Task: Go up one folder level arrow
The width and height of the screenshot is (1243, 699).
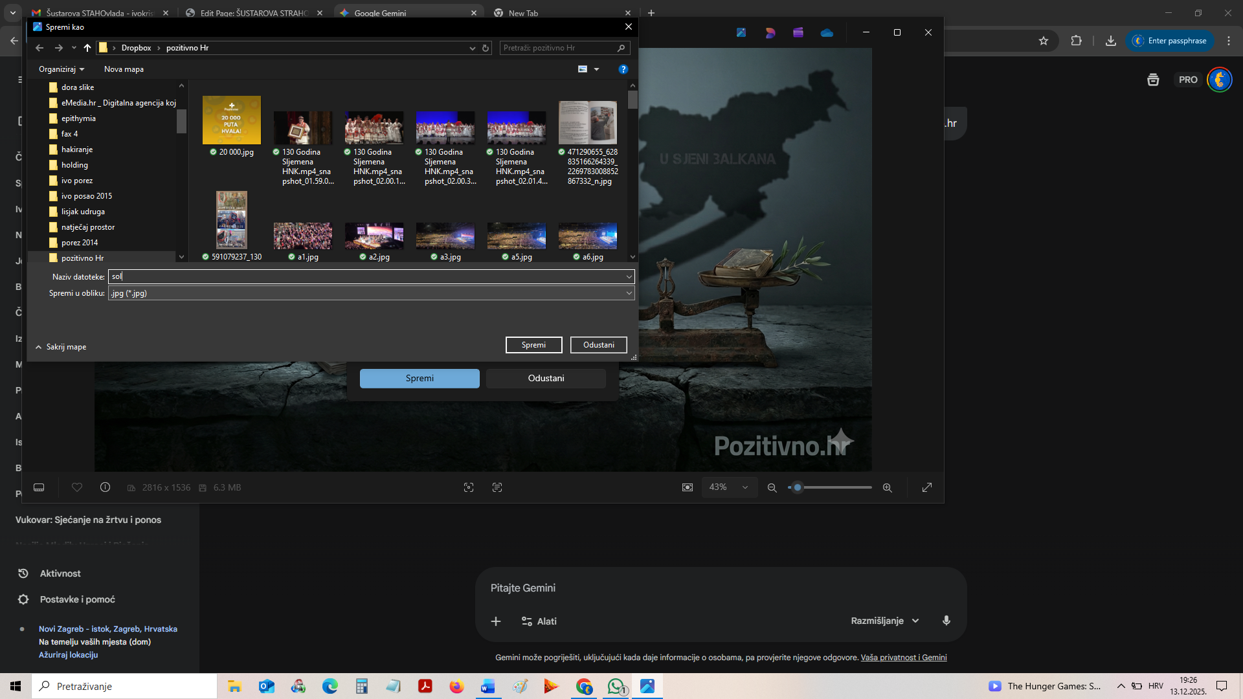Action: [x=87, y=48]
